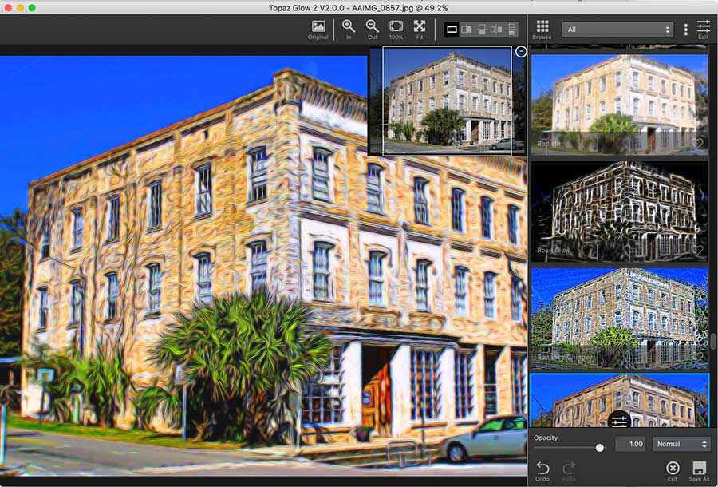The width and height of the screenshot is (718, 487).
Task: Open the Normal blend mode dropdown
Action: pos(681,444)
